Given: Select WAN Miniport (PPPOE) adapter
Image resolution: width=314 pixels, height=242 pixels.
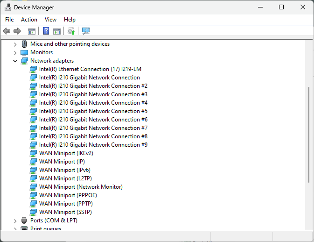Looking at the screenshot, I should (68, 195).
